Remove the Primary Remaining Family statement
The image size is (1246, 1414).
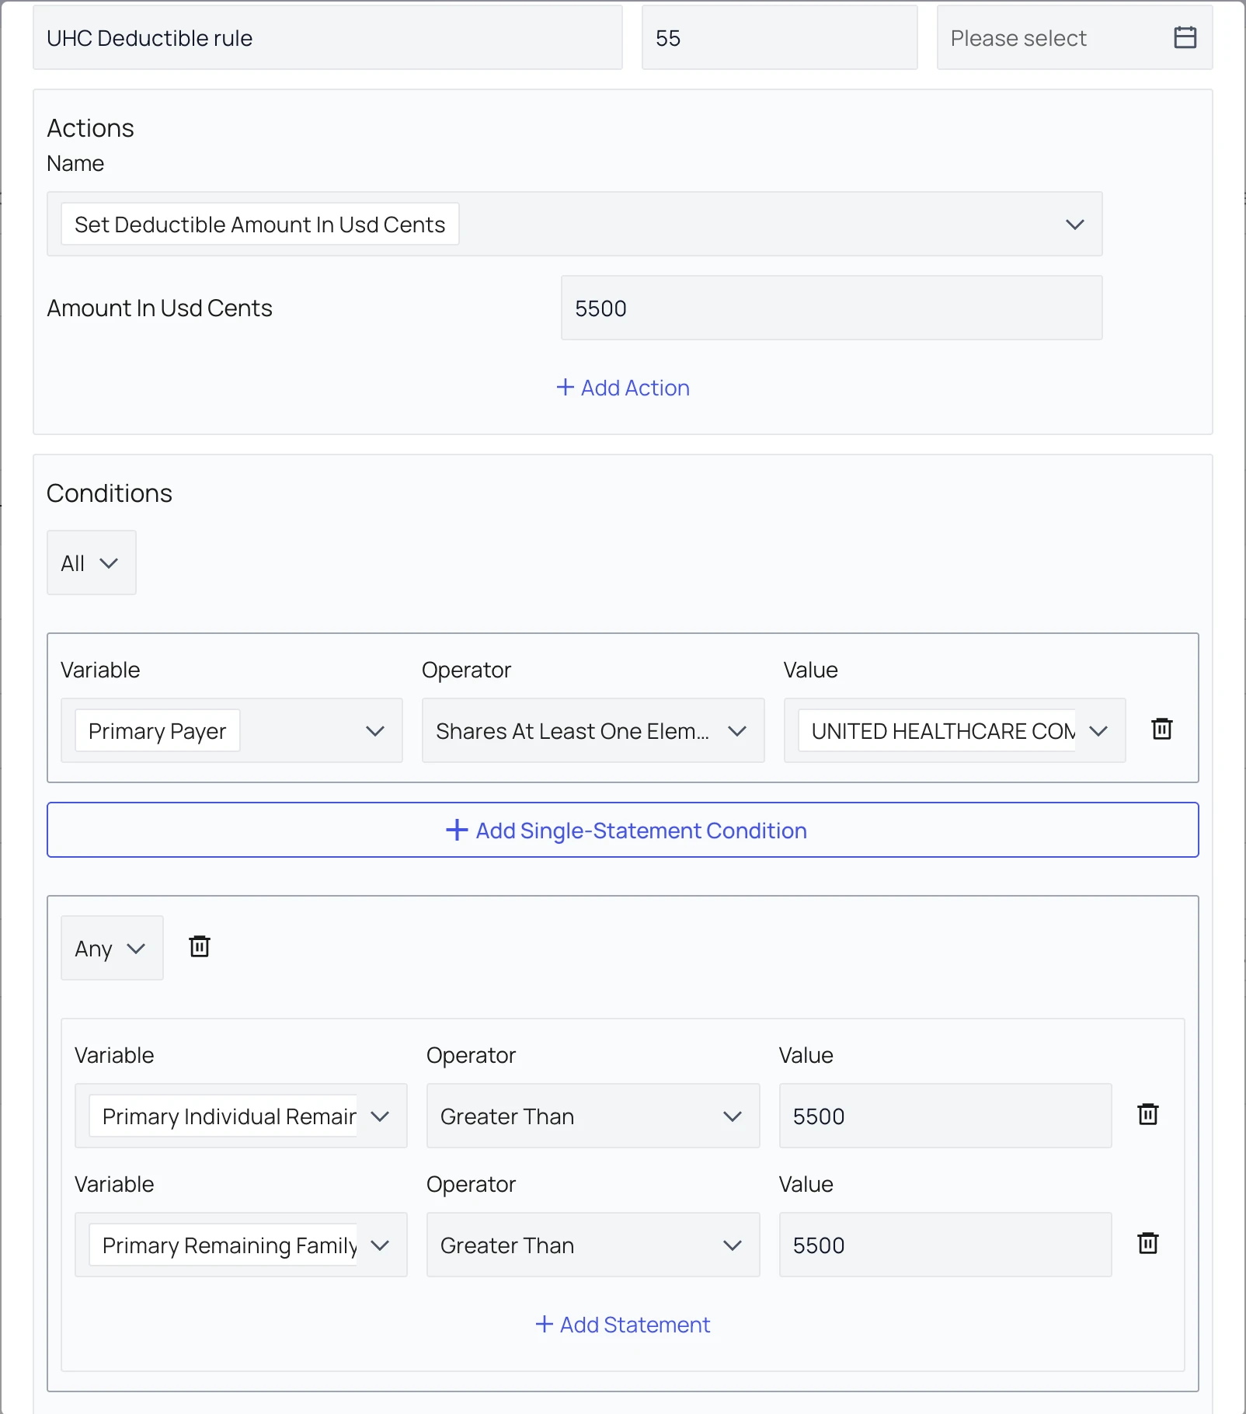(x=1148, y=1243)
